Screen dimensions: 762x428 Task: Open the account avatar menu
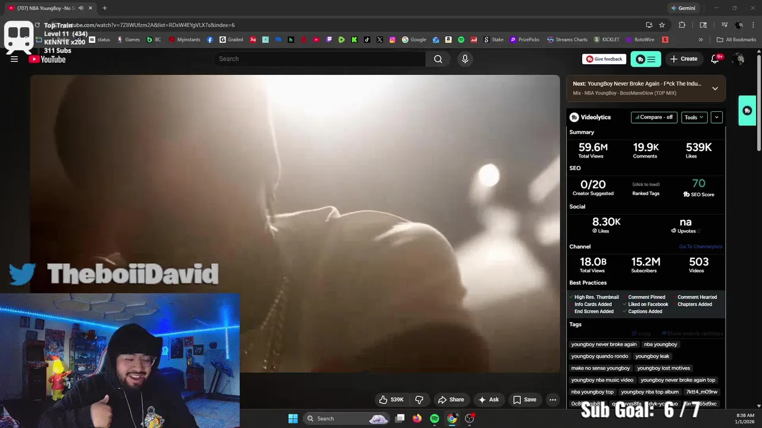739,59
